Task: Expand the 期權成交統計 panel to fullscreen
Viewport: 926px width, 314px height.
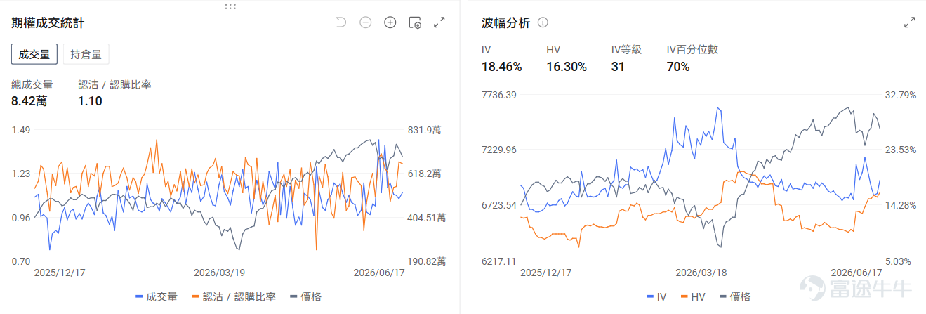Action: [x=439, y=22]
